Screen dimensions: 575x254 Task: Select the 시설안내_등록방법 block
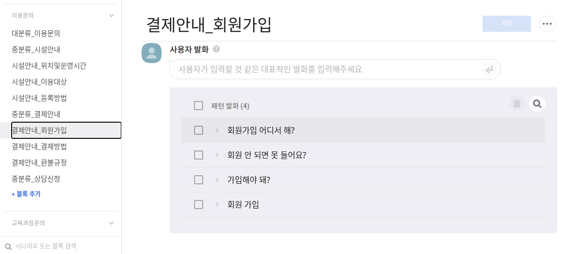39,98
